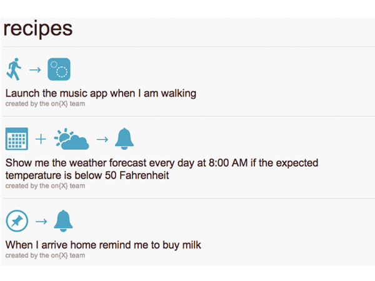The image size is (375, 281).
Task: Click 'temperature is below 50 Fahrenheit' text line
Action: pos(87,175)
